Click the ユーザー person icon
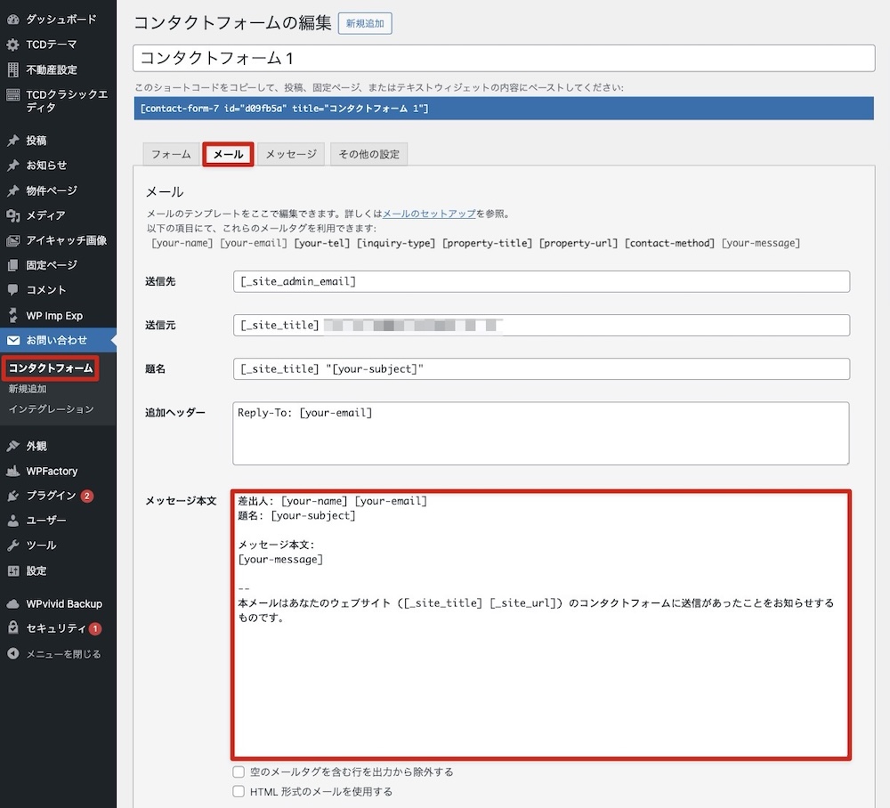The image size is (890, 808). [x=13, y=521]
